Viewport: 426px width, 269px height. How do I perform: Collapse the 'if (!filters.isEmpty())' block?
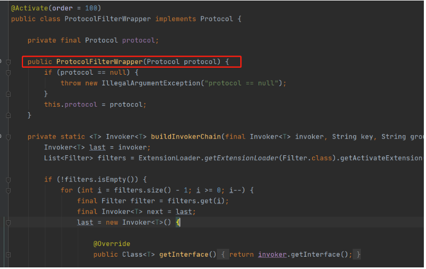tap(9, 180)
